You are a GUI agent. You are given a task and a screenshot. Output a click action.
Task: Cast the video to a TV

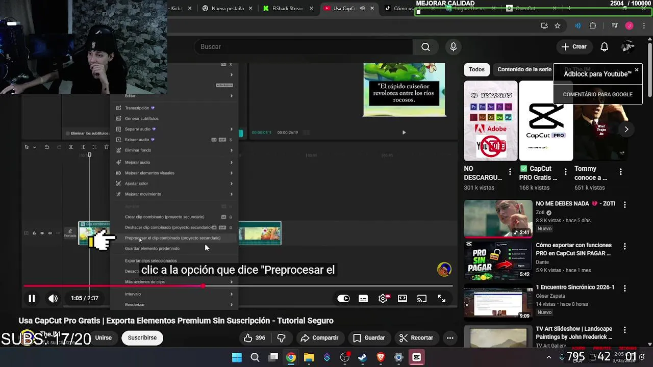(x=422, y=299)
